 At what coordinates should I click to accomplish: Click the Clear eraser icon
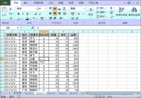[111, 17]
